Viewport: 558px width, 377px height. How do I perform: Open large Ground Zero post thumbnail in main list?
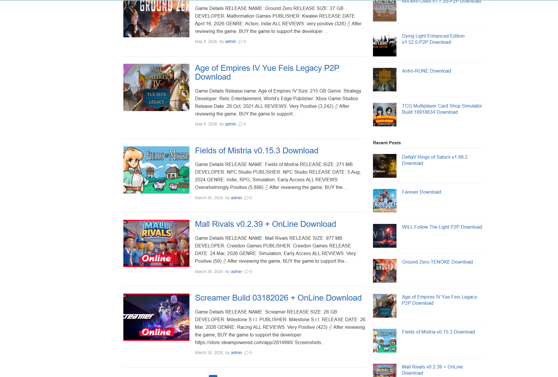click(x=156, y=19)
